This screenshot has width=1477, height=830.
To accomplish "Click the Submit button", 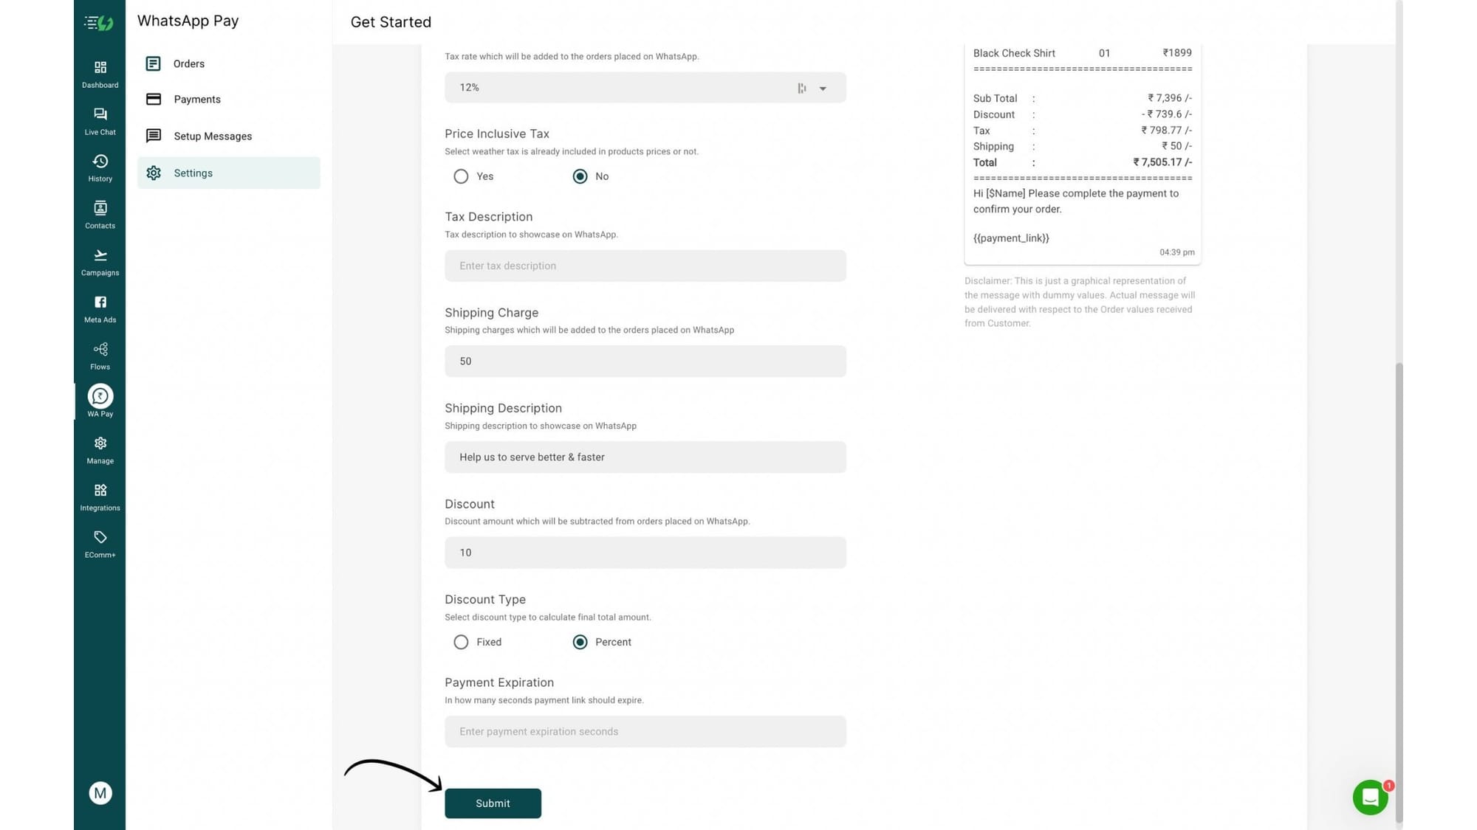I will (x=493, y=803).
